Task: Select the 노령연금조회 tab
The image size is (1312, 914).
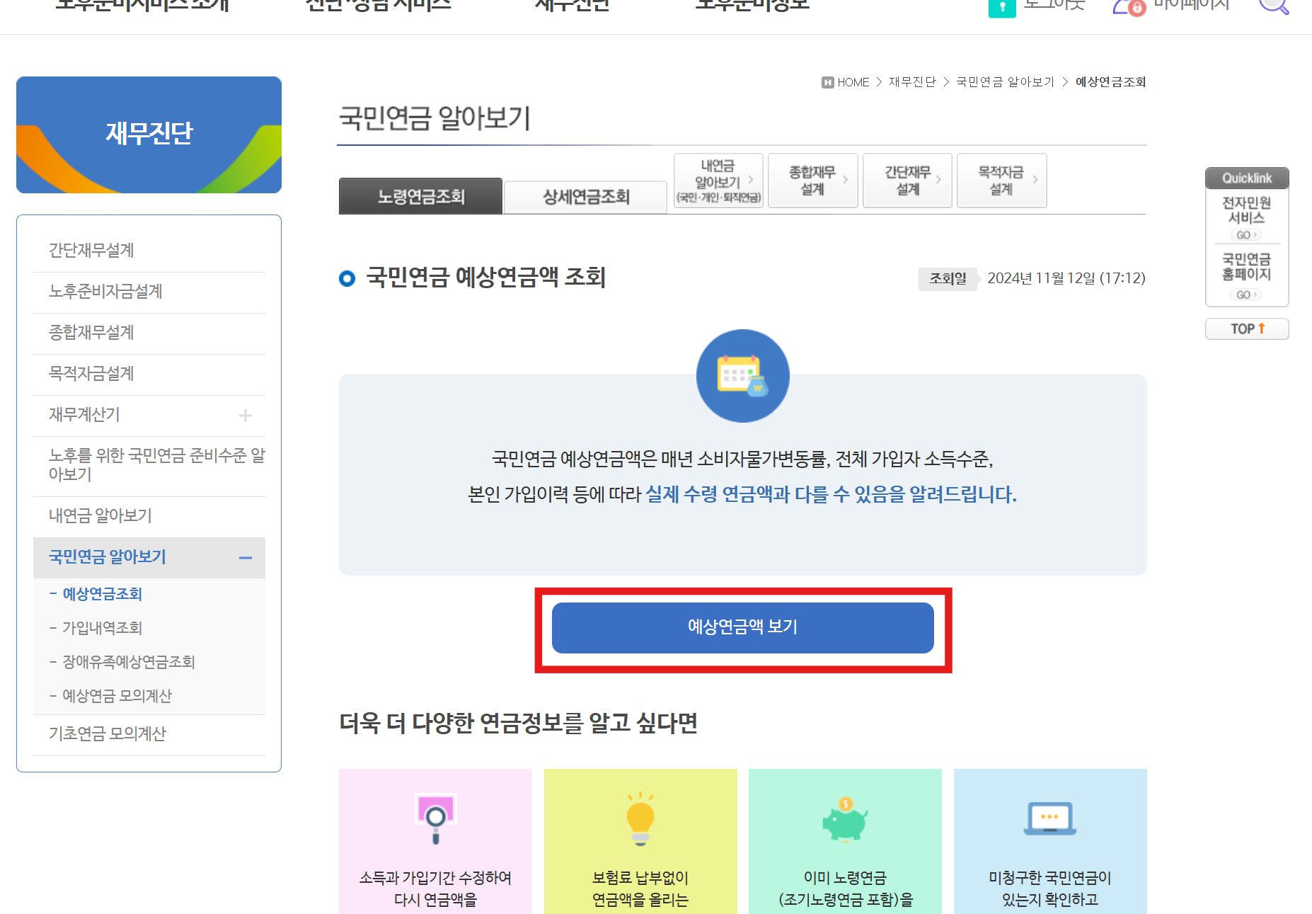Action: [420, 196]
